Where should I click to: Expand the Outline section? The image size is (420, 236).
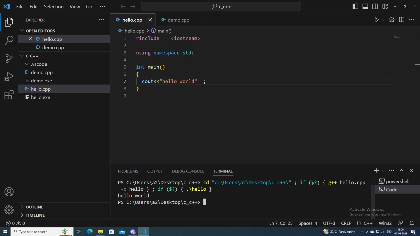pyautogui.click(x=64, y=207)
